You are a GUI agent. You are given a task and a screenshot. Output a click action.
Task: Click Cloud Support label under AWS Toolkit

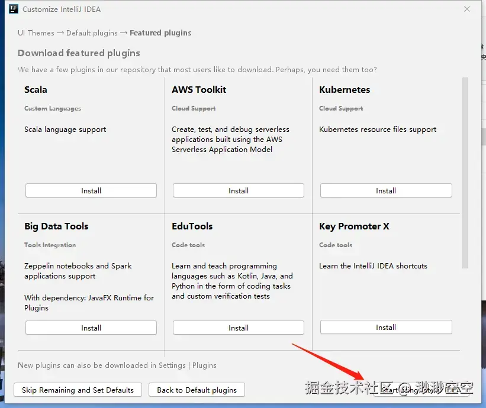pyautogui.click(x=194, y=108)
